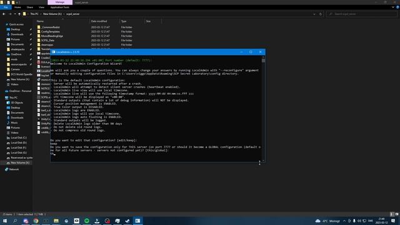Open Local Disk (G:) in sidebar
400x225 pixels.
[18, 152]
